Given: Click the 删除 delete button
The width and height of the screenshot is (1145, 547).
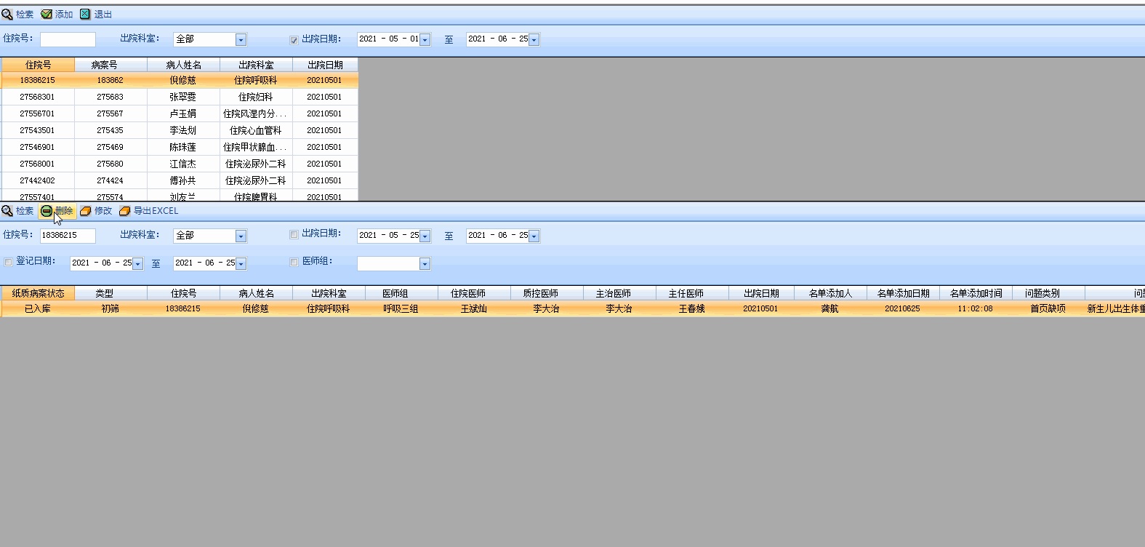Looking at the screenshot, I should coord(57,211).
